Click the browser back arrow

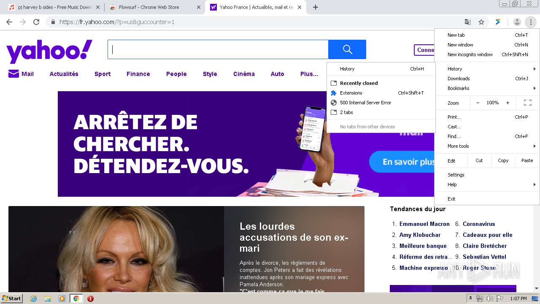pyautogui.click(x=9, y=22)
